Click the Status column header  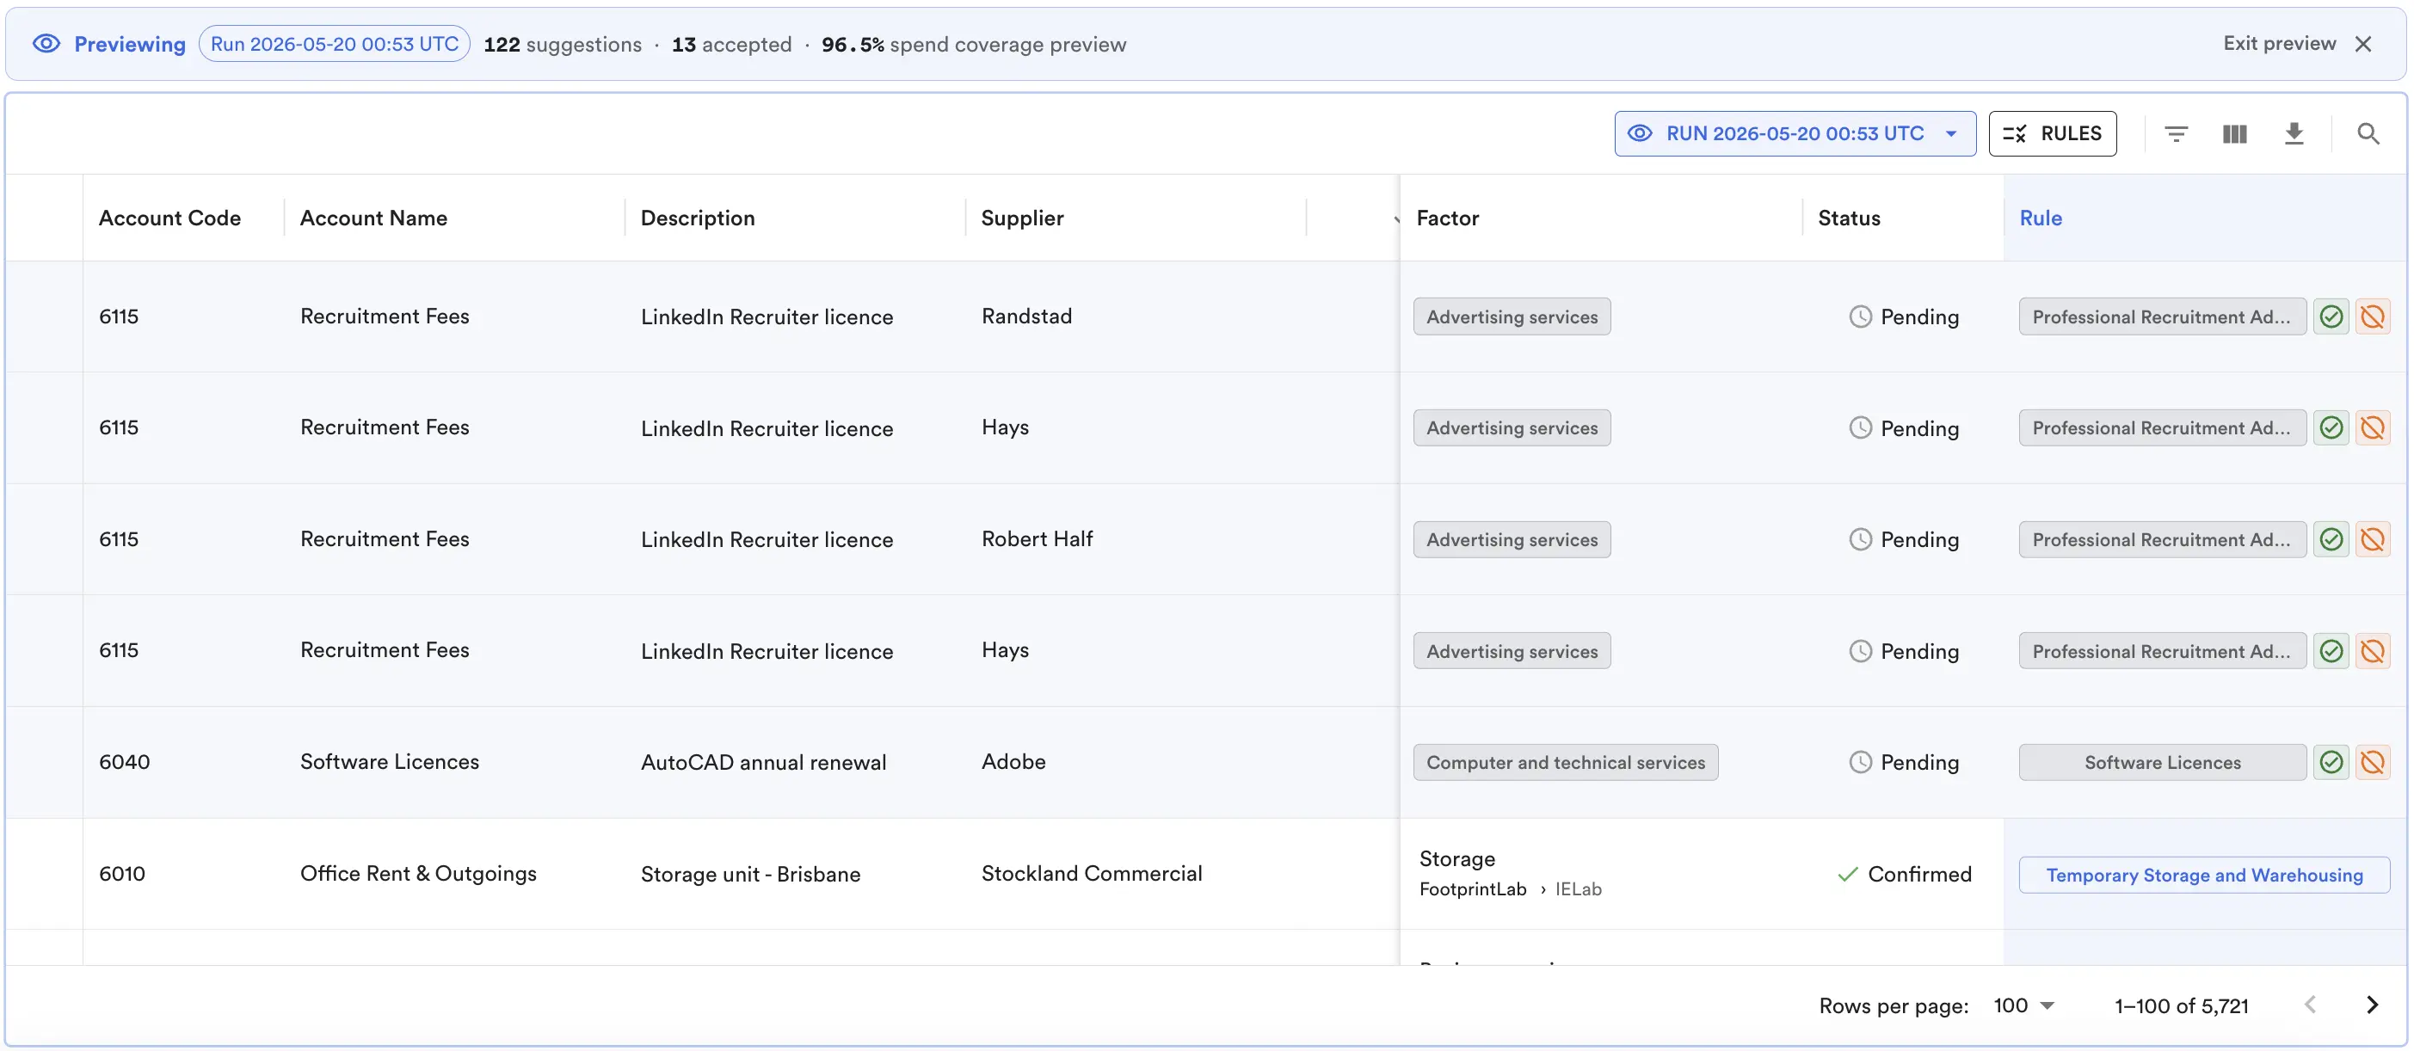coord(1848,218)
